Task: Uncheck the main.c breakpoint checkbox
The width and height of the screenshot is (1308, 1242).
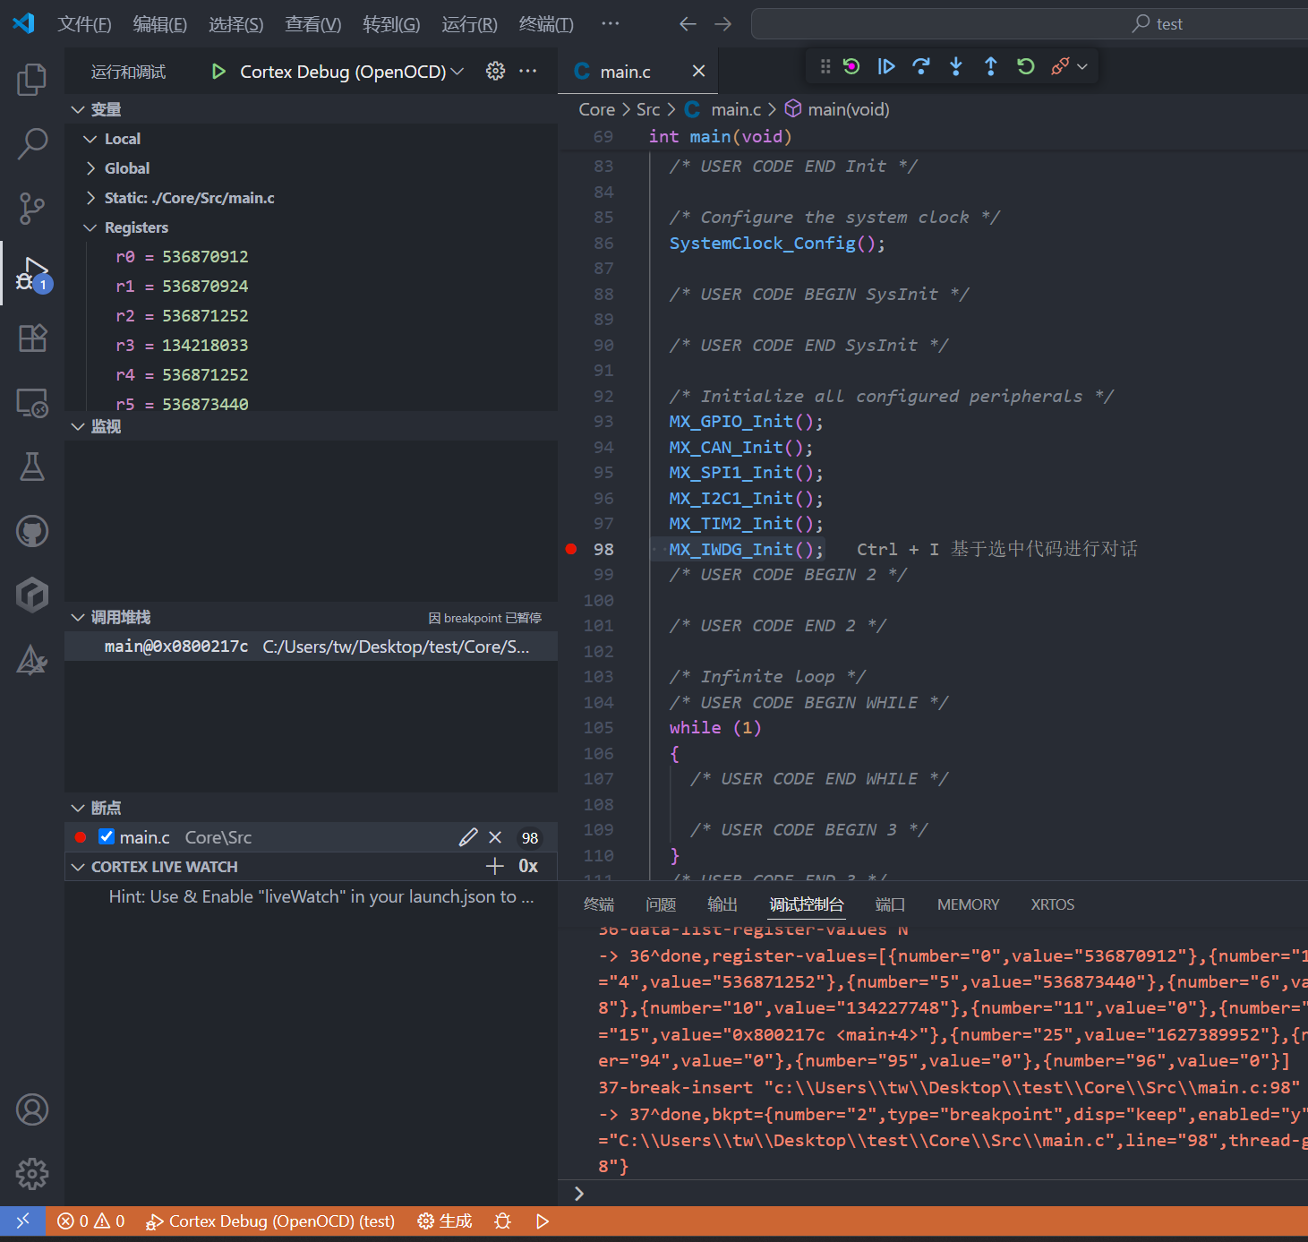Action: pos(107,836)
